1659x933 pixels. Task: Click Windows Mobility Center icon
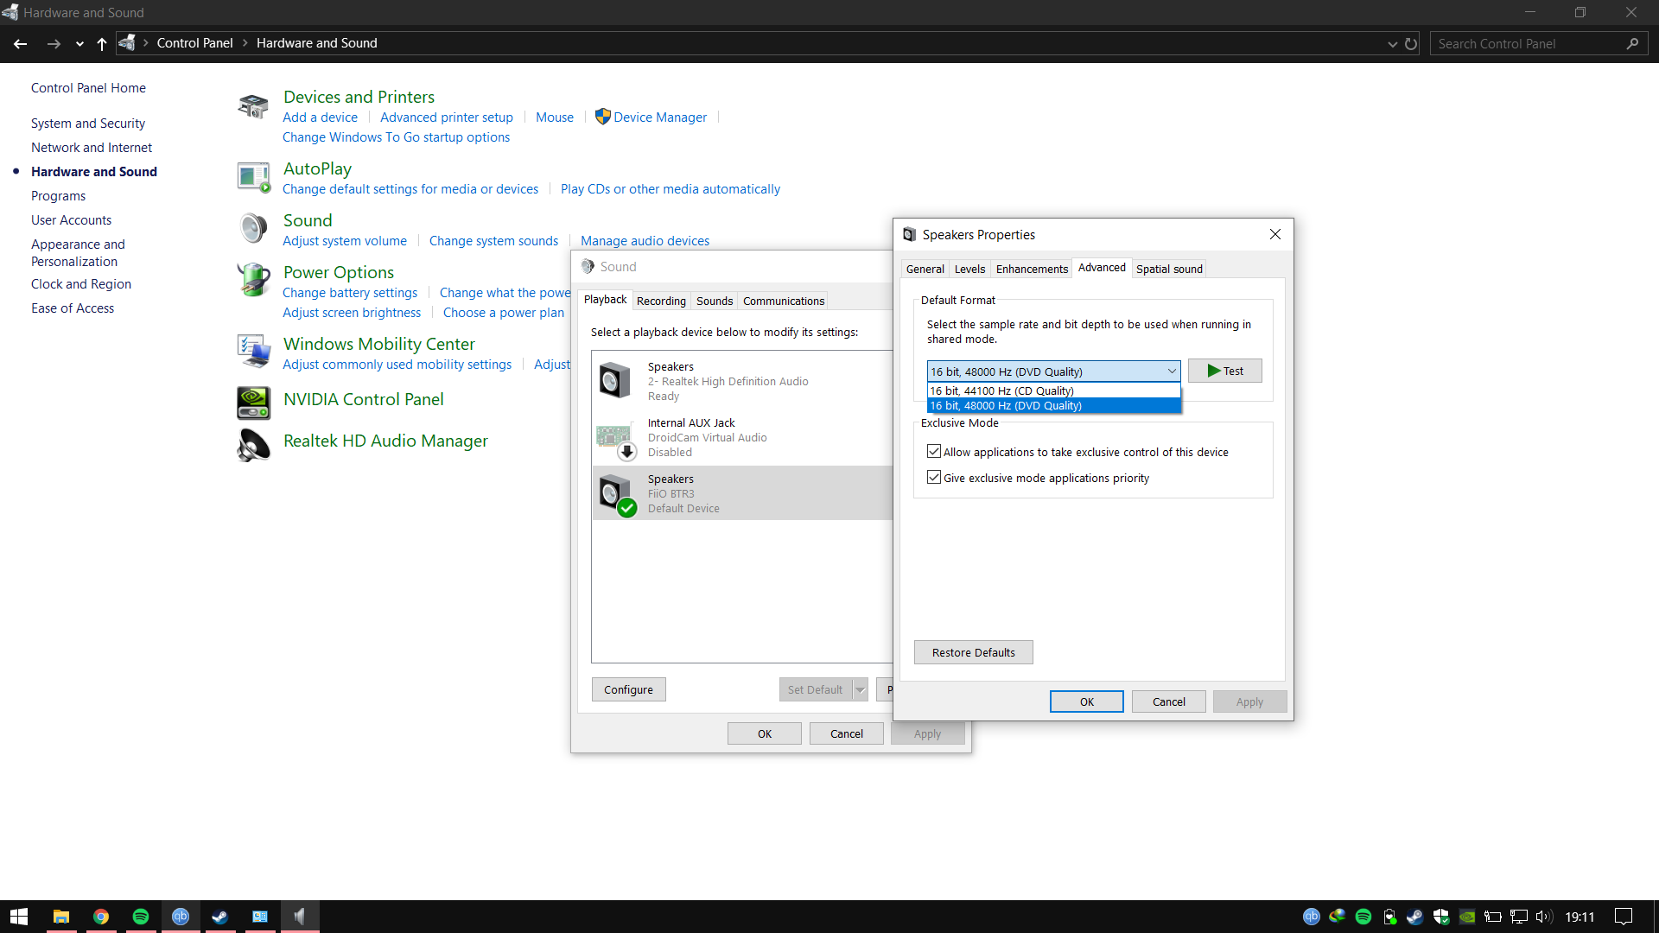pos(253,352)
